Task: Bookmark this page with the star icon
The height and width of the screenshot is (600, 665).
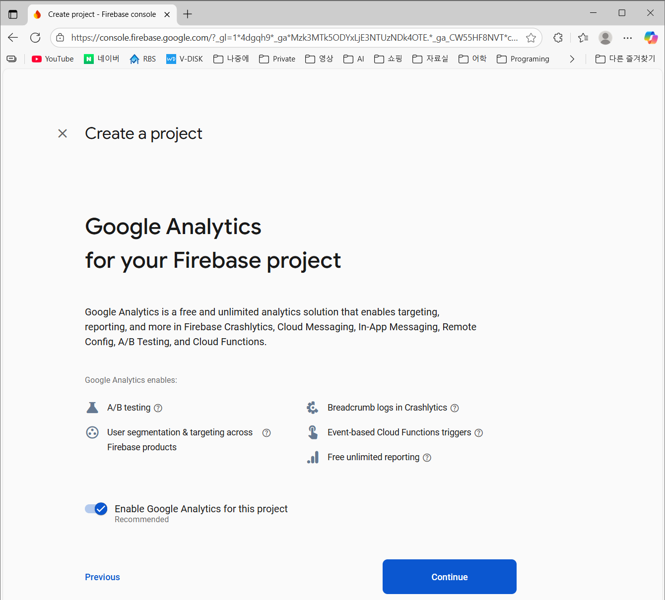Action: point(531,38)
